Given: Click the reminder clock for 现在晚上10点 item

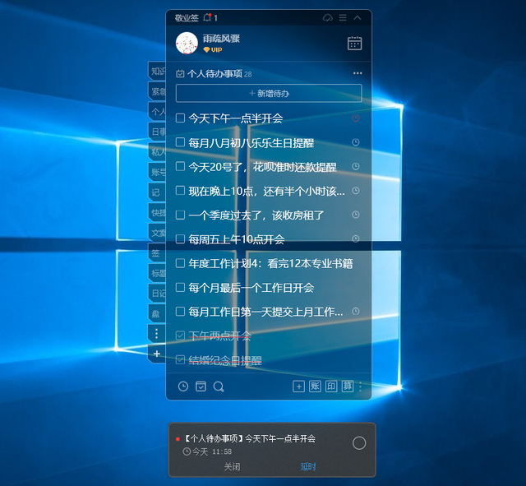Looking at the screenshot, I should (356, 191).
